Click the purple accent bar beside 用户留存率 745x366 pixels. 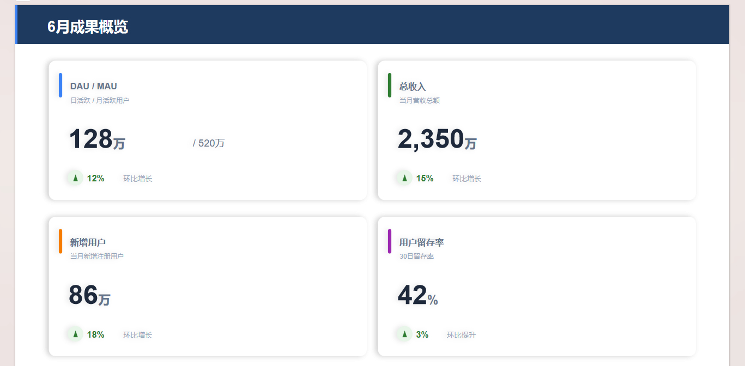pyautogui.click(x=390, y=241)
